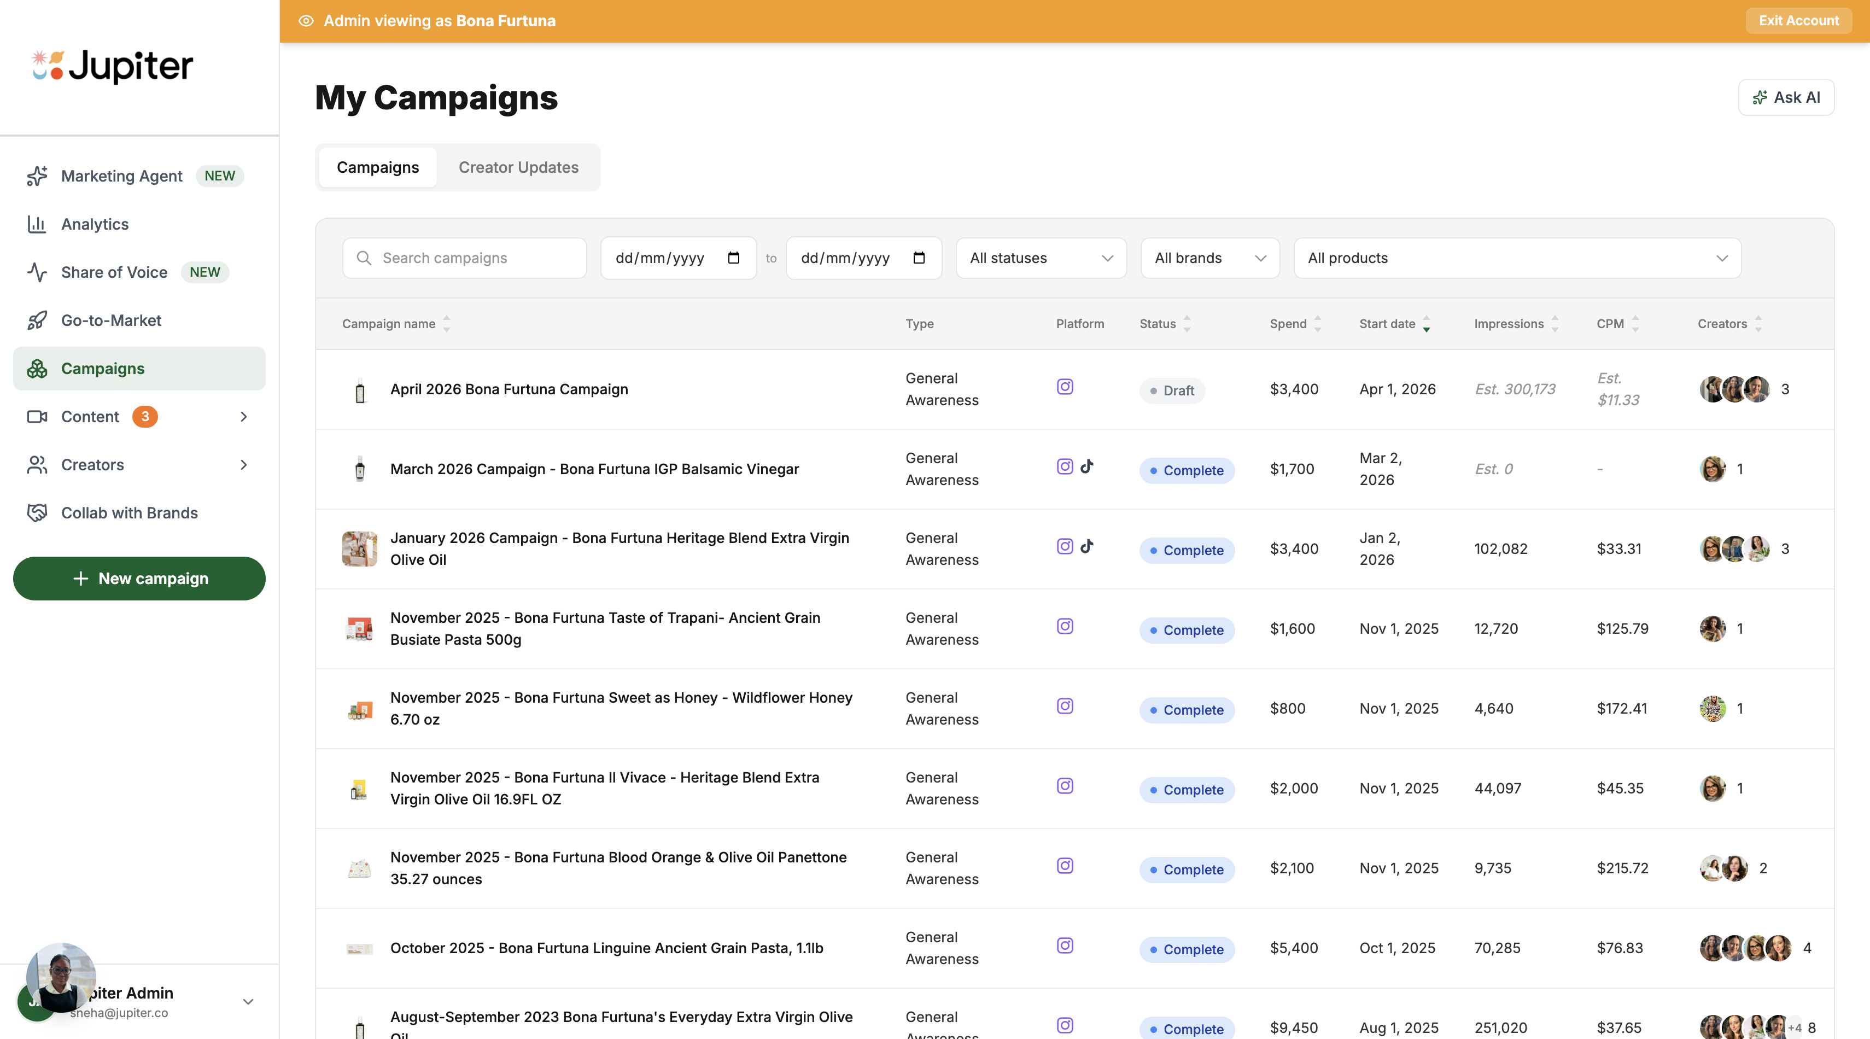Select the Marketing Agent sparkle icon
Image resolution: width=1870 pixels, height=1039 pixels.
37,176
